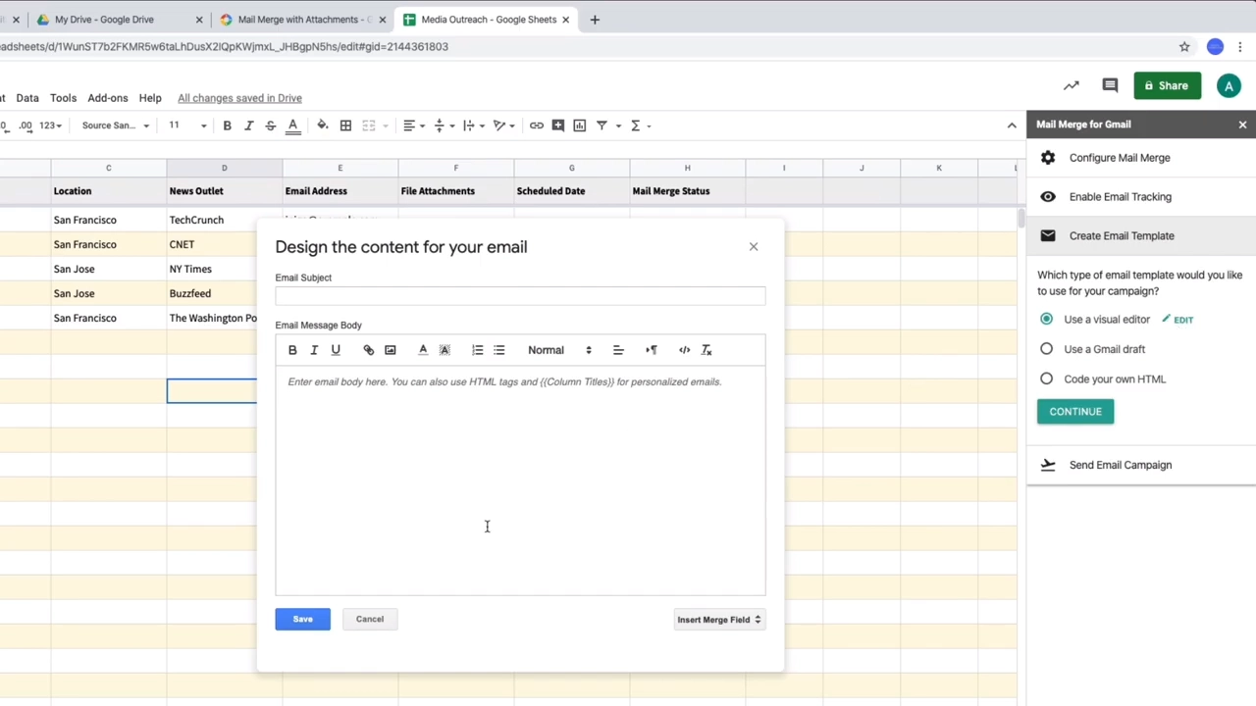
Task: Clear formatting in email editor
Action: tap(706, 350)
